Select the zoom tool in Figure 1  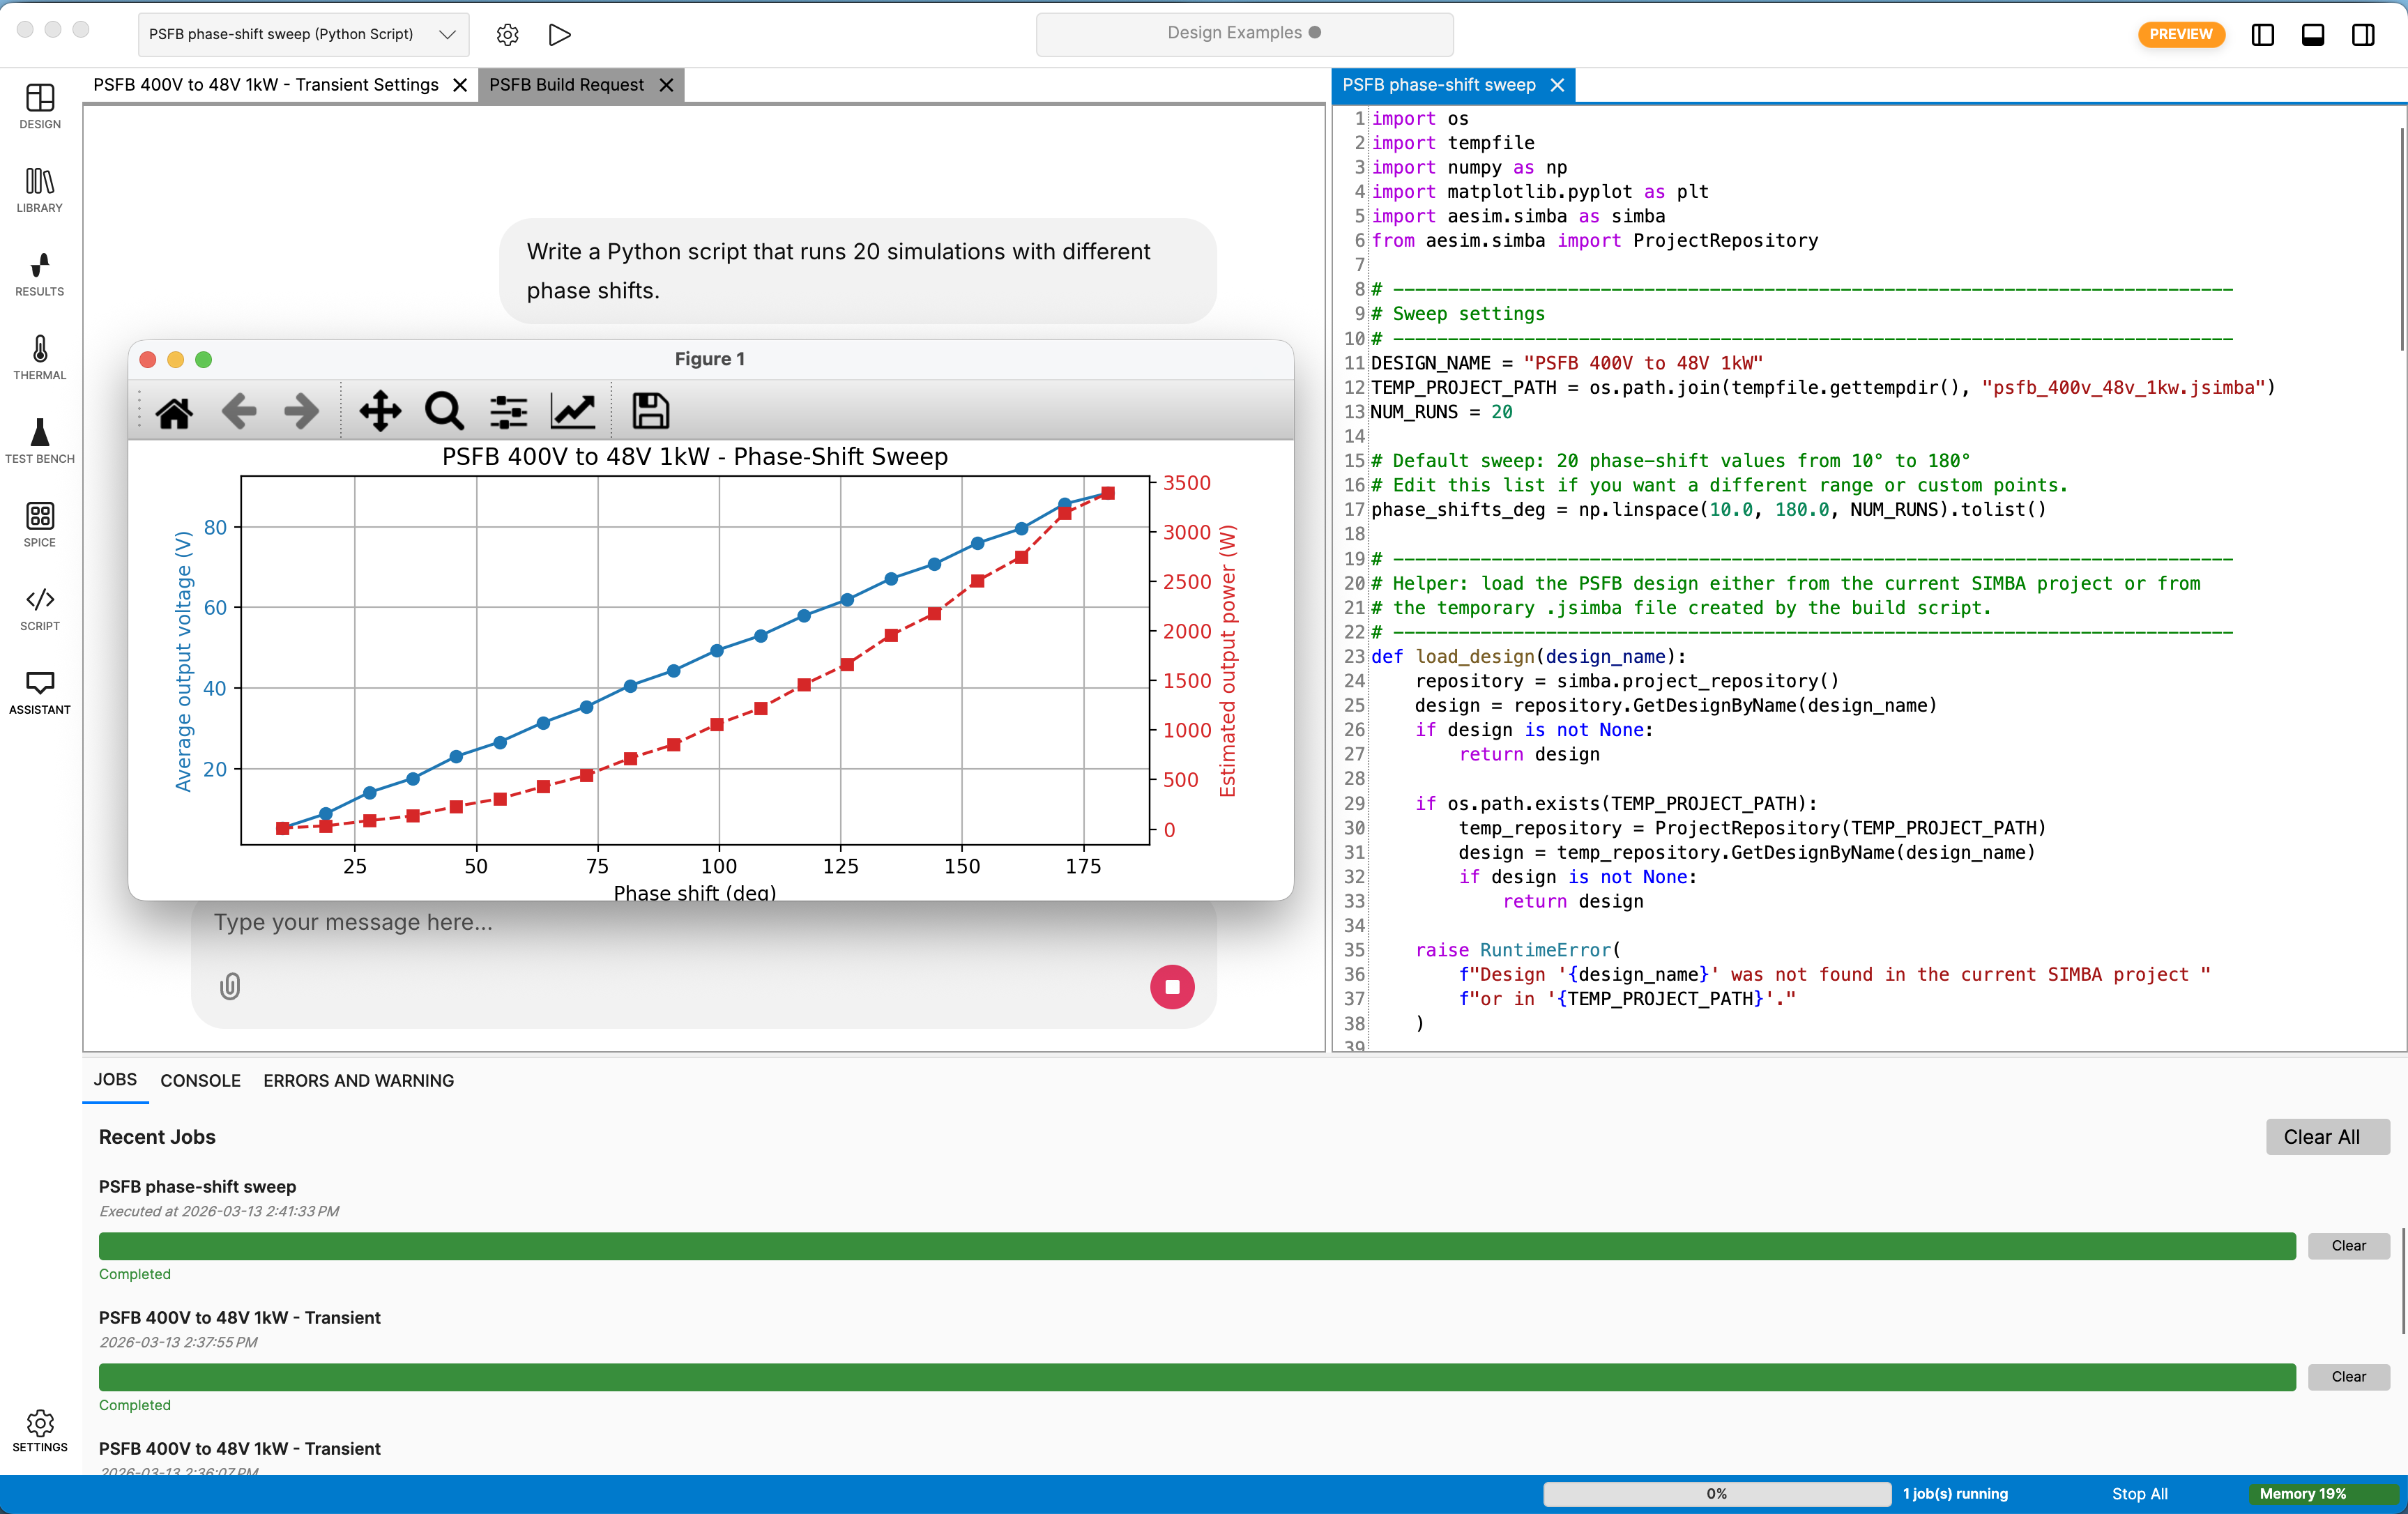(x=444, y=411)
